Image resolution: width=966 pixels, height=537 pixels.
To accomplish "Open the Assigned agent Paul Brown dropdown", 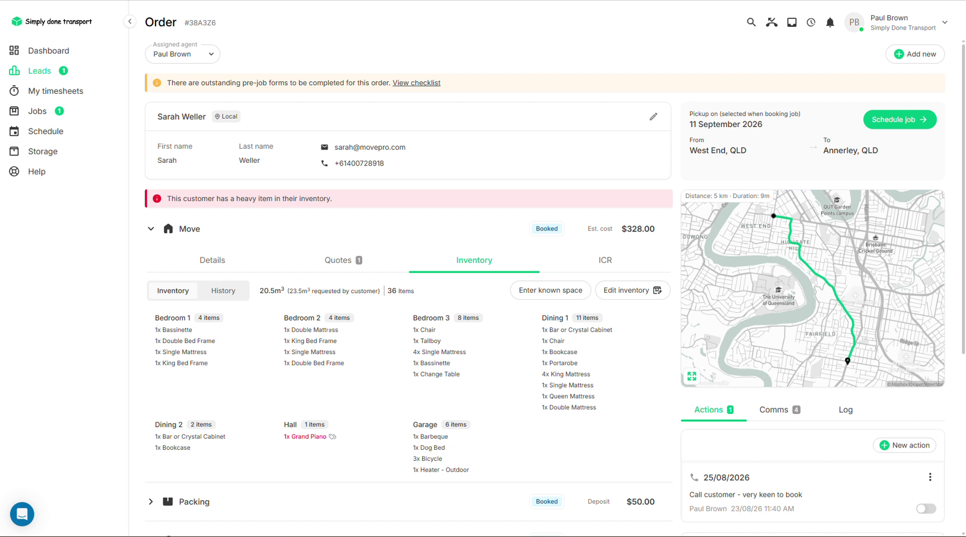I will (182, 54).
